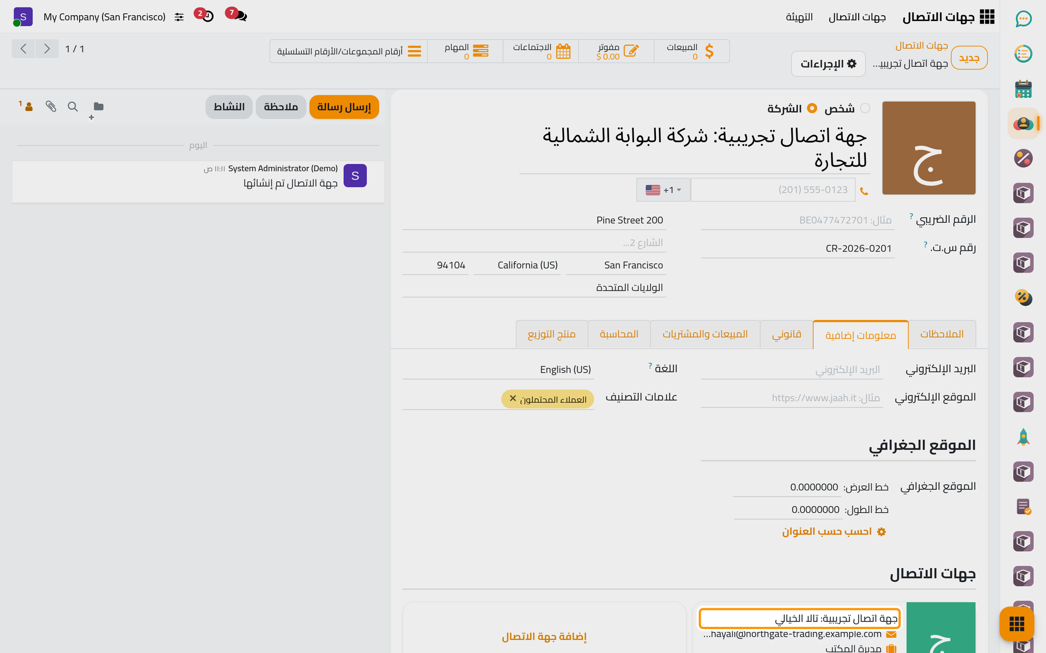Viewport: 1046px width, 653px height.
Task: Open المبيعات sales stat button
Action: 691,51
